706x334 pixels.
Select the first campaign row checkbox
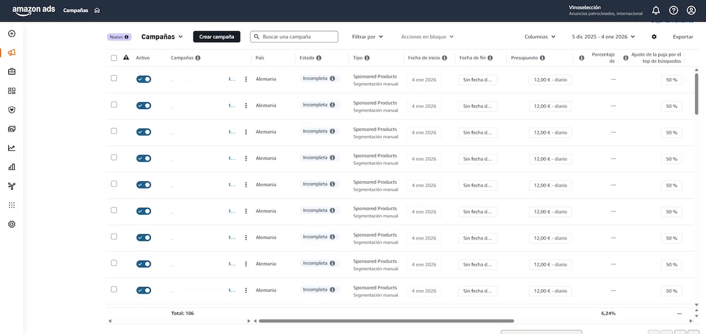click(x=114, y=78)
